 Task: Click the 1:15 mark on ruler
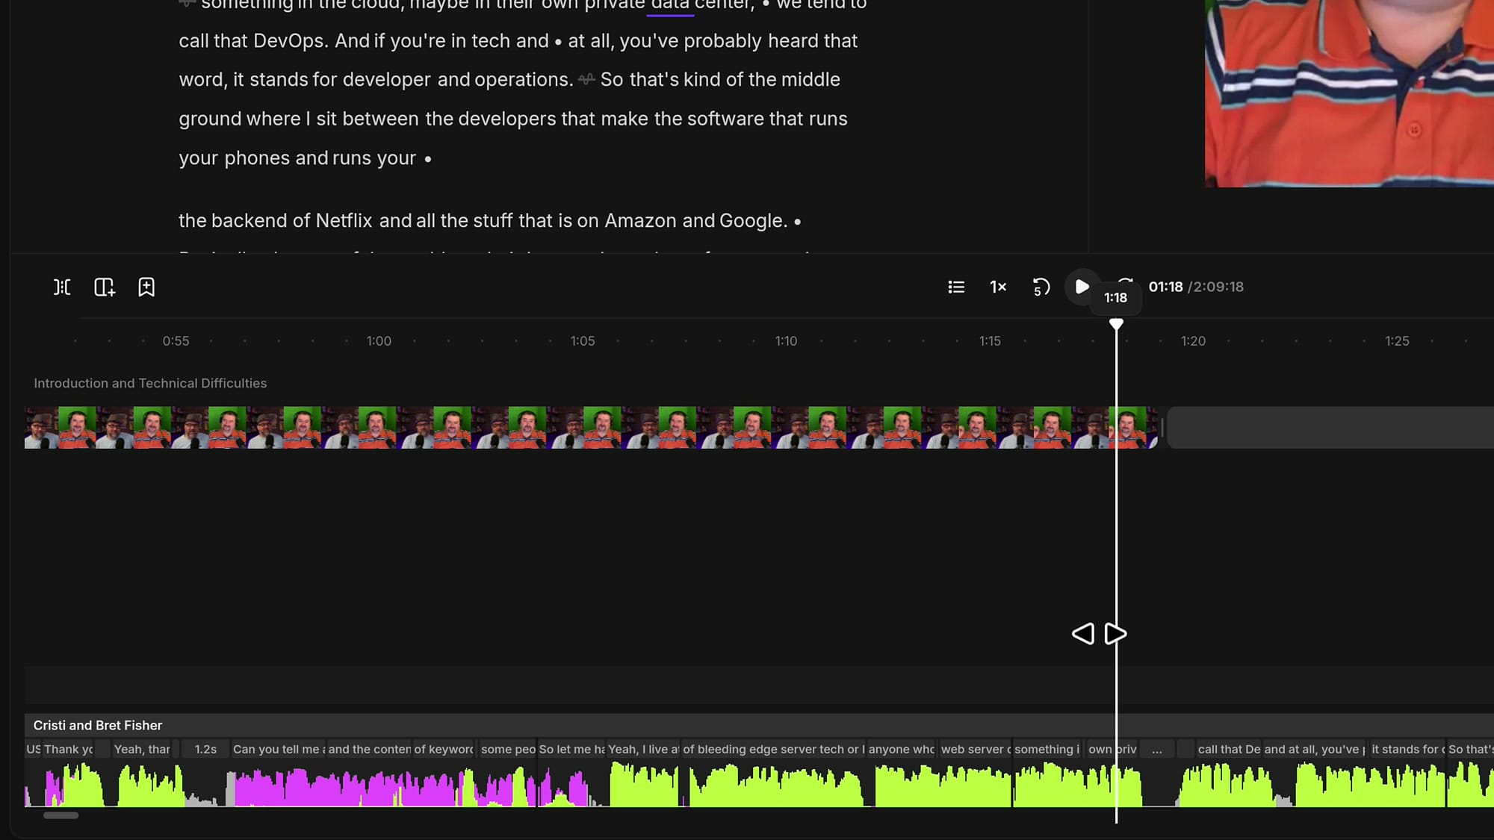990,341
